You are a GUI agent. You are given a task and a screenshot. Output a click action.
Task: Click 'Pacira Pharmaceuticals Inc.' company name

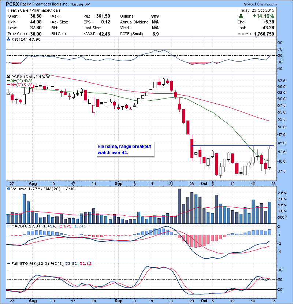(x=44, y=4)
